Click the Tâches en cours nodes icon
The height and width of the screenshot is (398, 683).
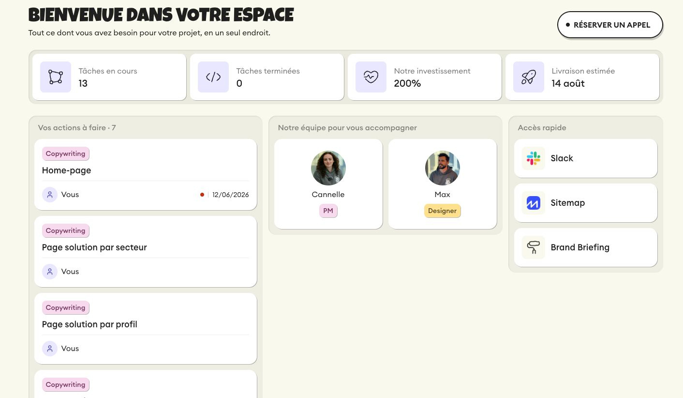[56, 77]
